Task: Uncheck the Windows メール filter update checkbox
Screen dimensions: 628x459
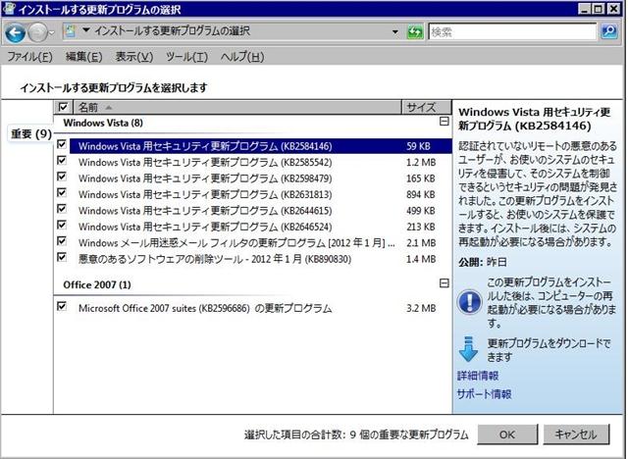Action: [62, 241]
